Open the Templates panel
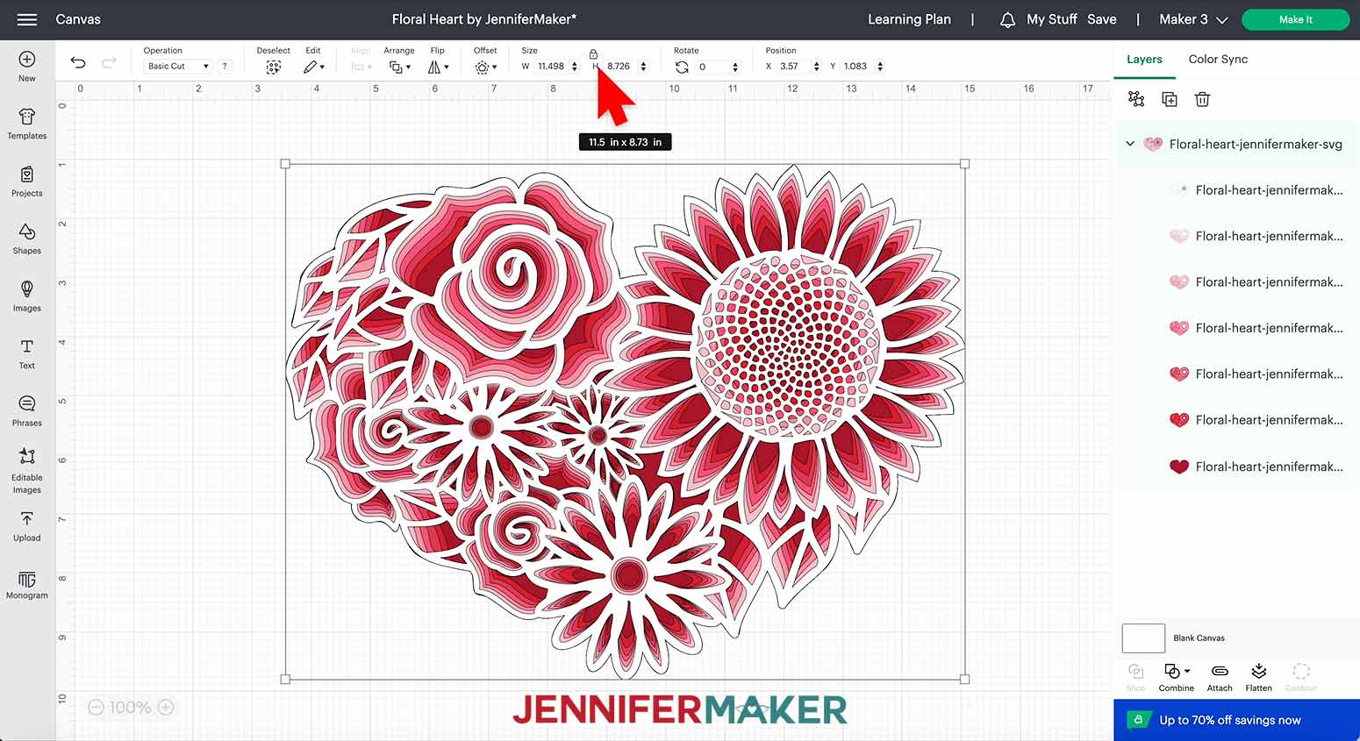1360x741 pixels. pyautogui.click(x=27, y=124)
